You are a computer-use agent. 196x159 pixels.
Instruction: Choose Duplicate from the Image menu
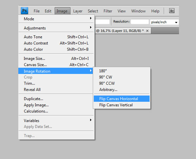tap(56, 99)
